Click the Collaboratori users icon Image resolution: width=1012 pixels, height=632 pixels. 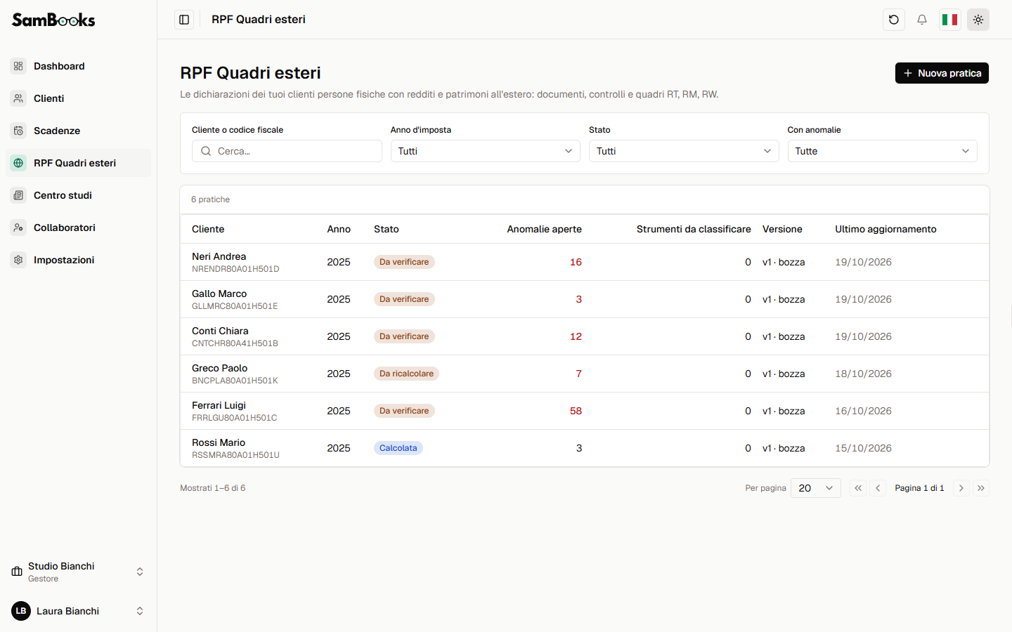(x=18, y=228)
